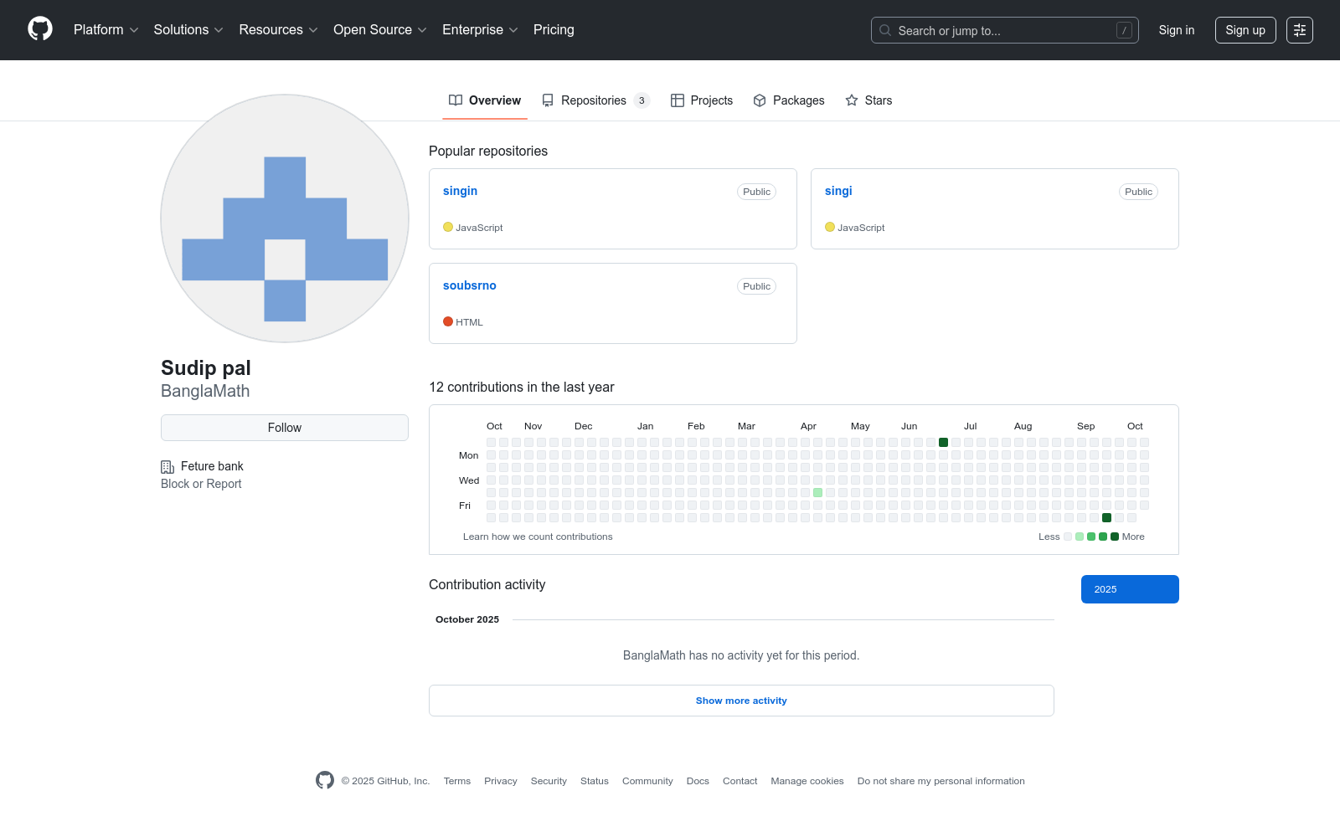The image size is (1340, 837).
Task: Expand the Platform menu
Action: (106, 30)
